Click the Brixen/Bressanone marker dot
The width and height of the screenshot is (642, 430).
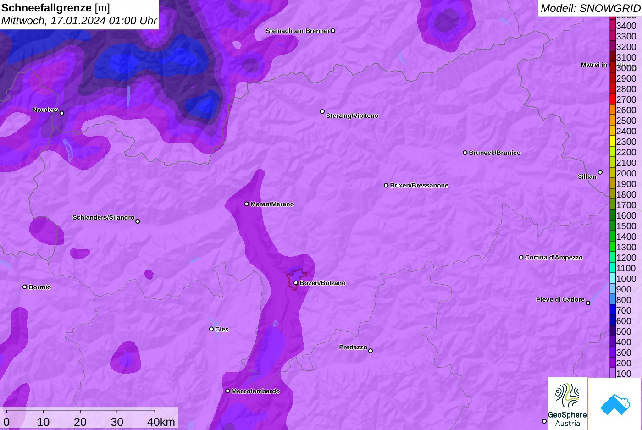click(386, 185)
